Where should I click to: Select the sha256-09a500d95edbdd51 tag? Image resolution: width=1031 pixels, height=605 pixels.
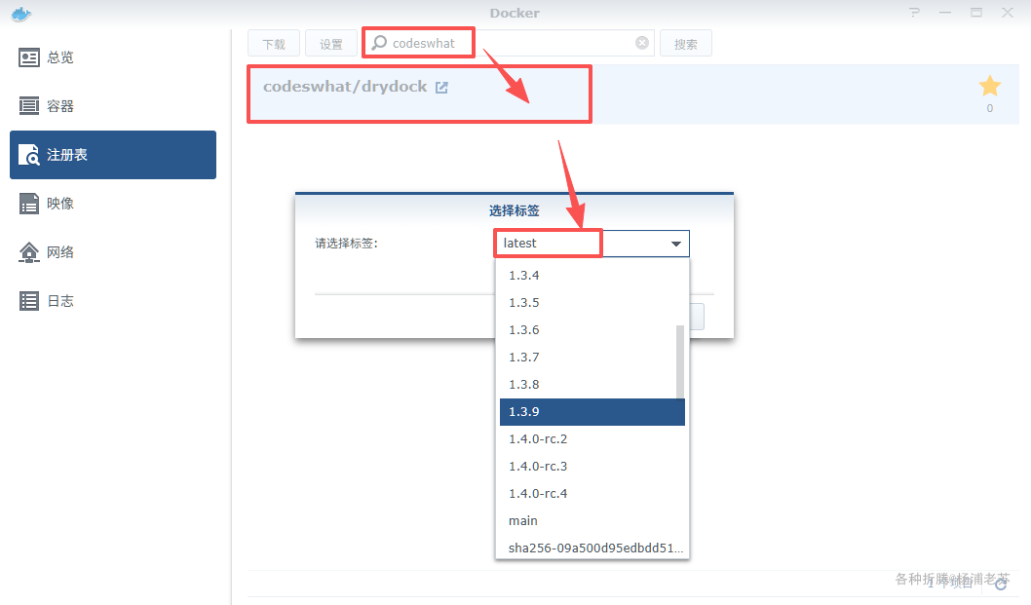(592, 548)
